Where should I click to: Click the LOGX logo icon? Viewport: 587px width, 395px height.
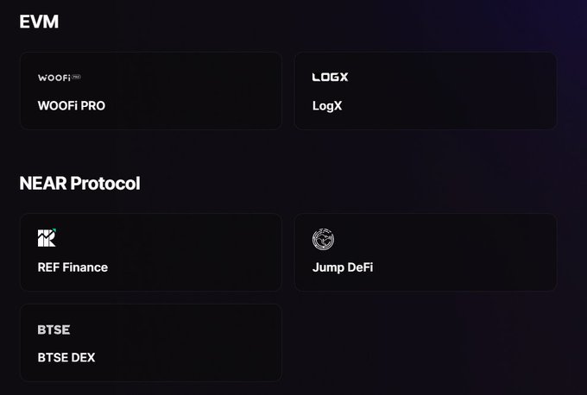[x=330, y=77]
